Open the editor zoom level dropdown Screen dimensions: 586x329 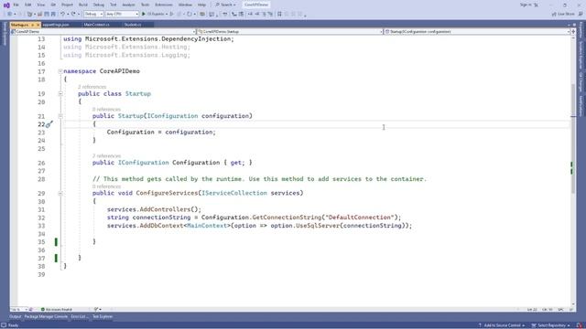click(x=18, y=310)
